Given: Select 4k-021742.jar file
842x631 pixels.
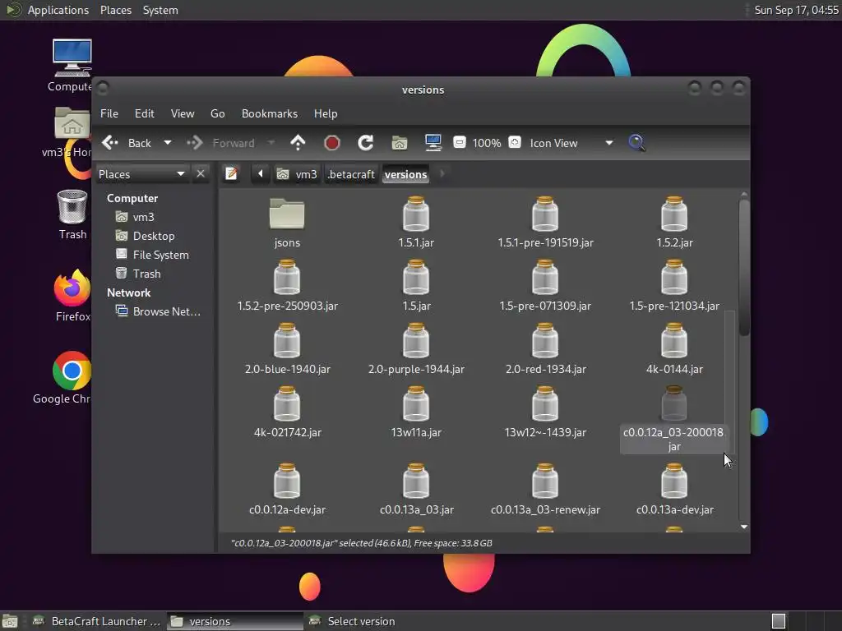Looking at the screenshot, I should click(287, 412).
